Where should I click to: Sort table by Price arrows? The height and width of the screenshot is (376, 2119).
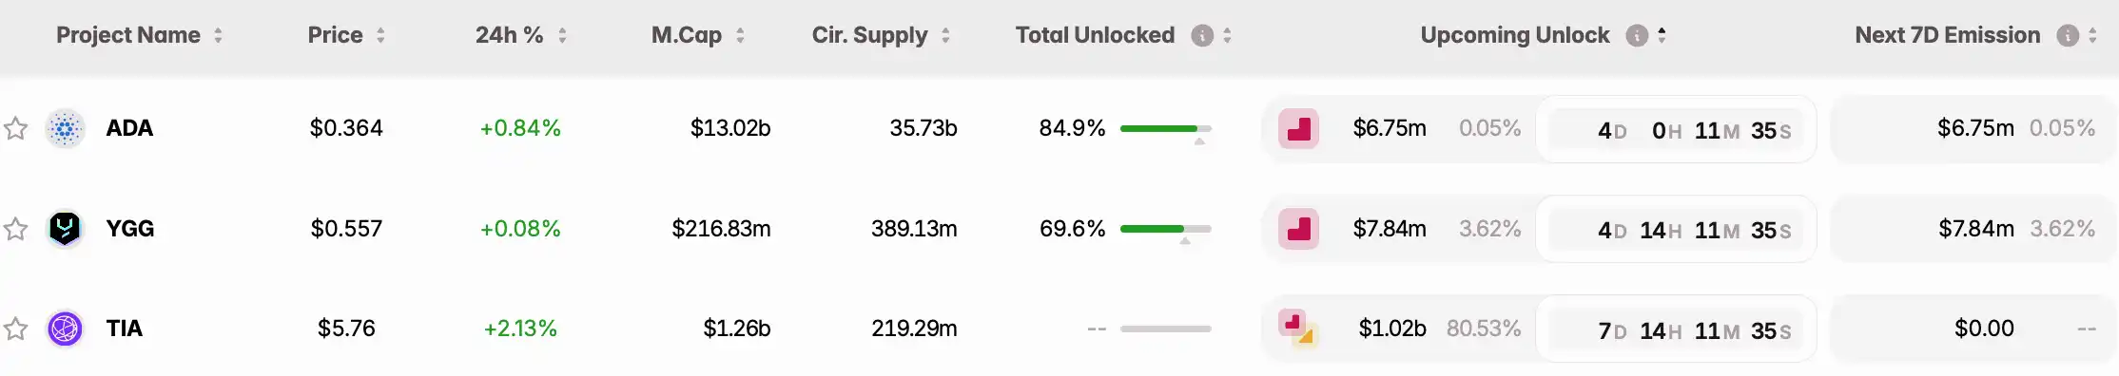380,35
